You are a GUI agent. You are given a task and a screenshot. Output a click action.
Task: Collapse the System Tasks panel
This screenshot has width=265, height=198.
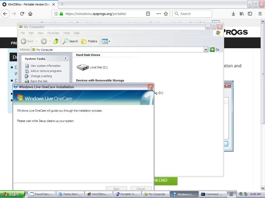pos(65,59)
